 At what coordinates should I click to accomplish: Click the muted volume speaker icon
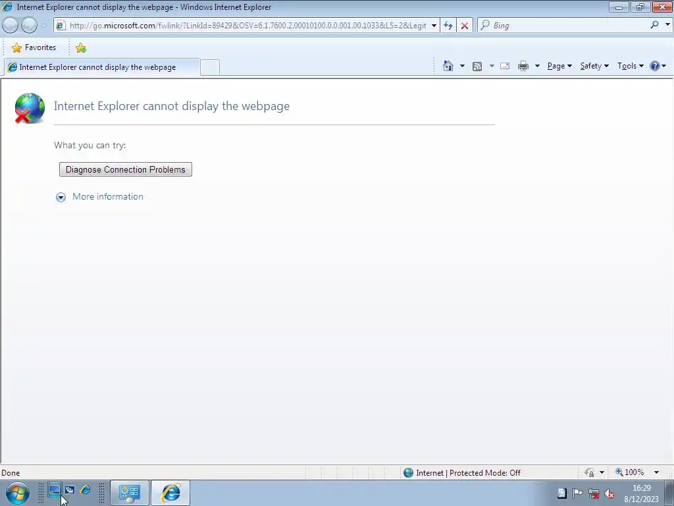(x=609, y=494)
